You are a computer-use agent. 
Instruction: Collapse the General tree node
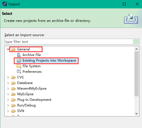8,49
